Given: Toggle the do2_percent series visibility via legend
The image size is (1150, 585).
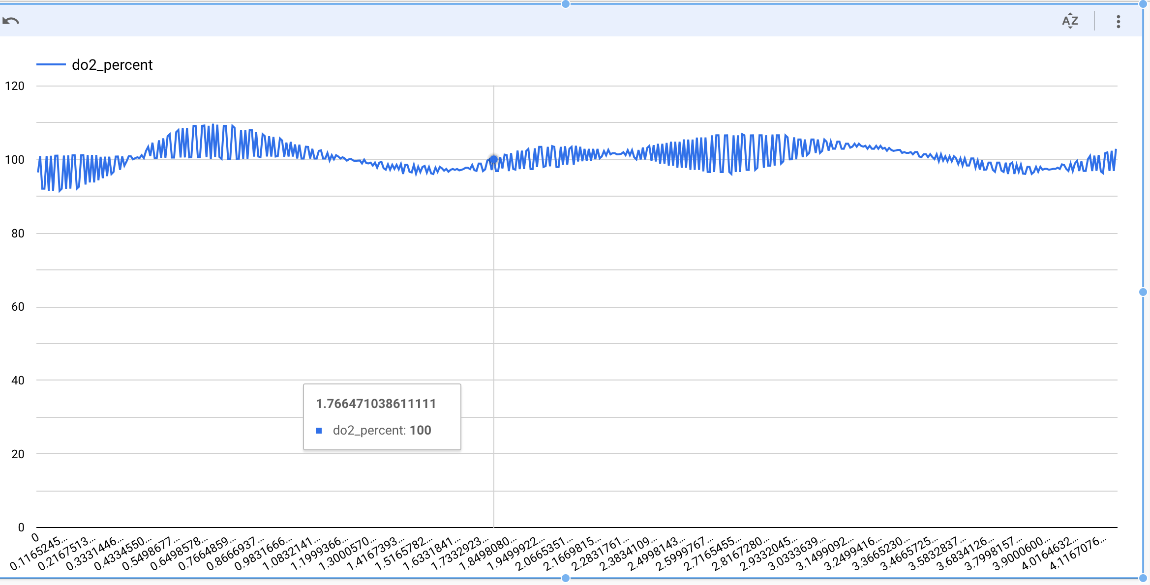Looking at the screenshot, I should (112, 64).
